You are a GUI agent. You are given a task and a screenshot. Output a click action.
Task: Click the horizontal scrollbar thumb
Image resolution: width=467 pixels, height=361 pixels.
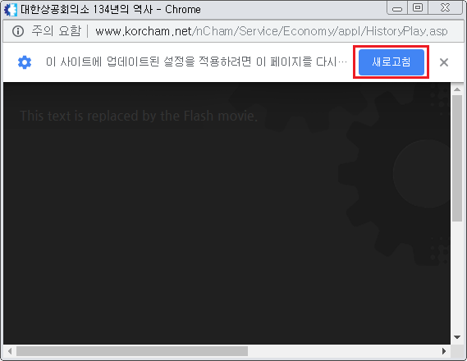pos(132,351)
